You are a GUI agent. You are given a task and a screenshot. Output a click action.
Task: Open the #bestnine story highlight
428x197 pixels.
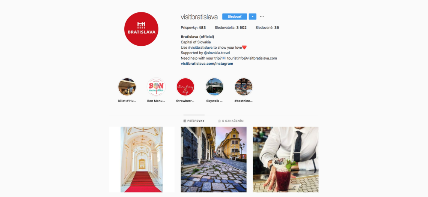pos(244,87)
